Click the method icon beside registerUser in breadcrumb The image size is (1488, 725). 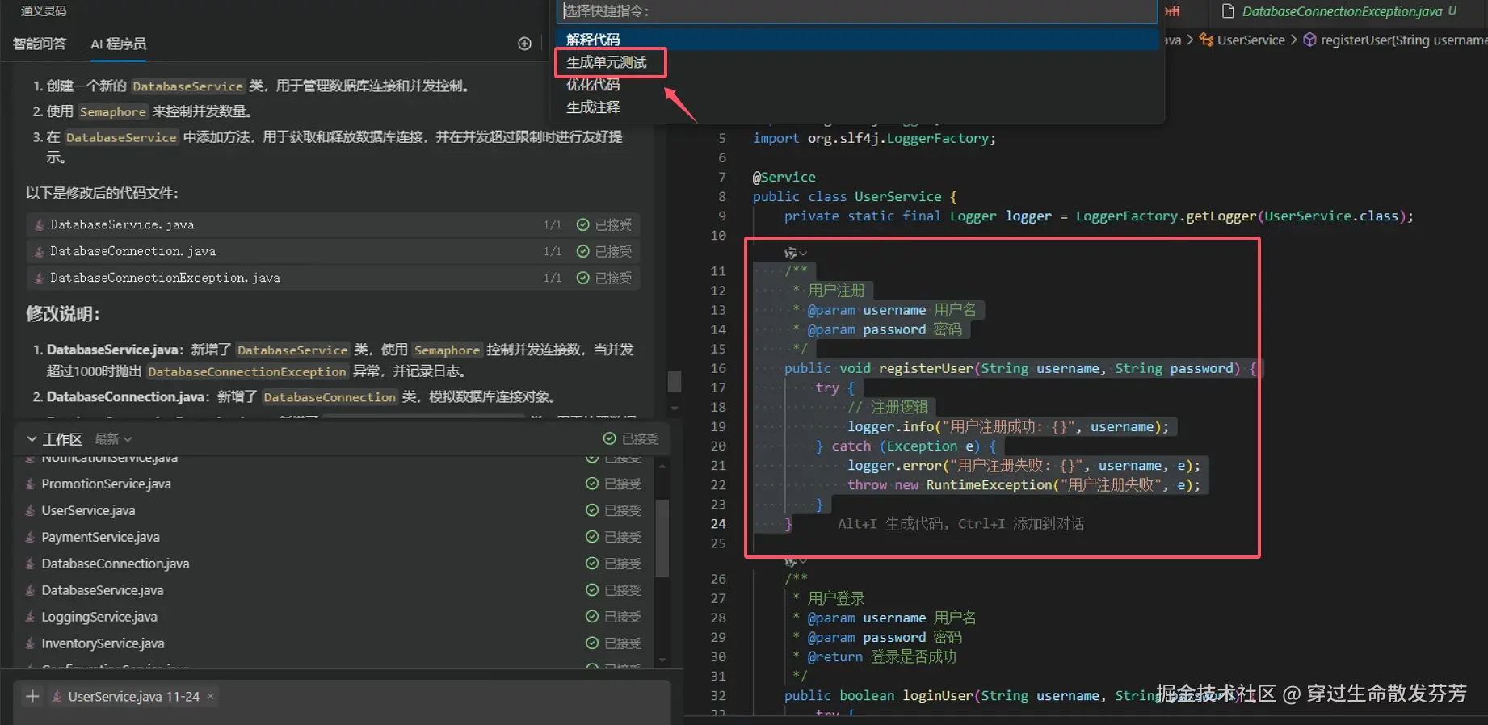pos(1310,40)
